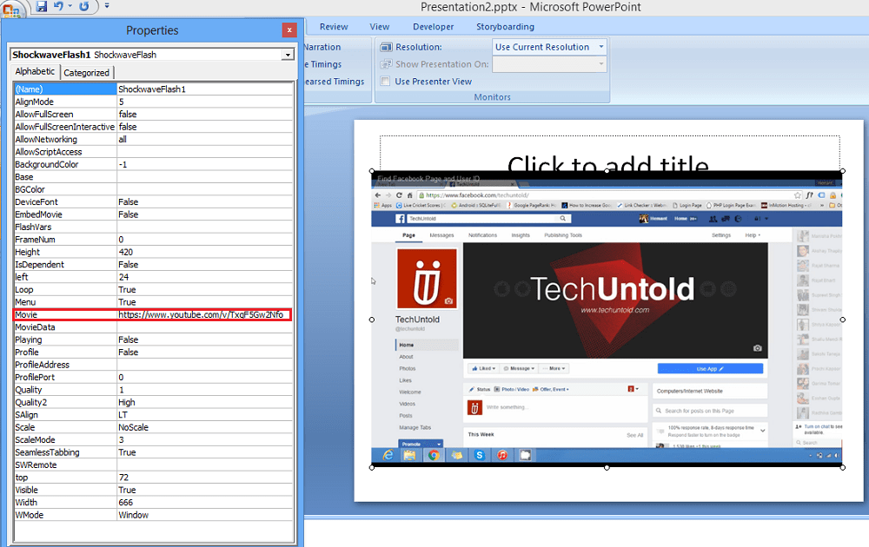Select the ProfilePort property
869x547 pixels.
65,377
